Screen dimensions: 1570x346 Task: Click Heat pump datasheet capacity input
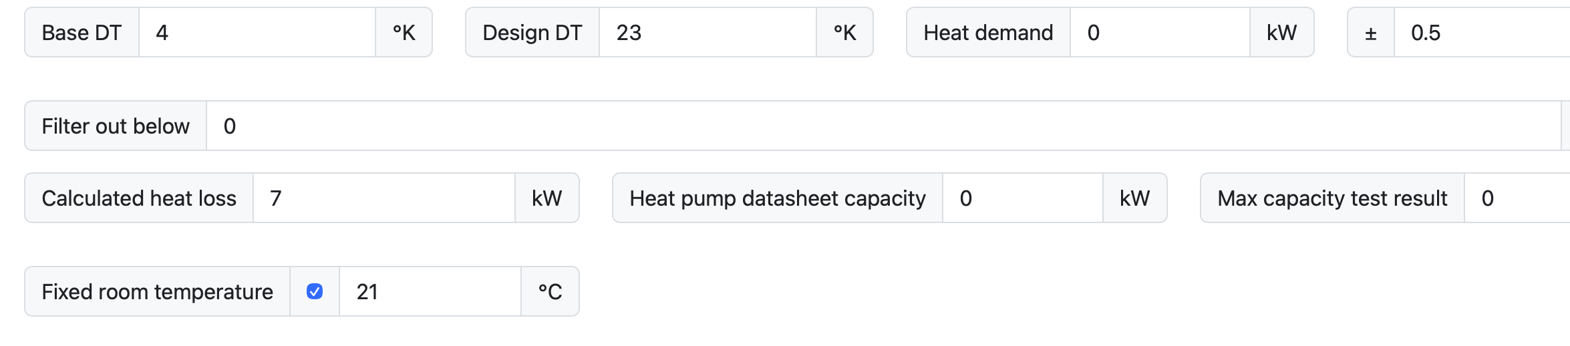1022,198
